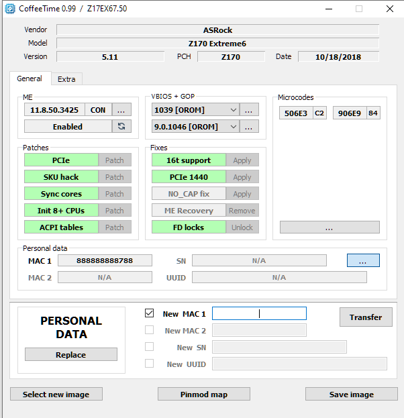Check the New MAC 1 checkbox

pyautogui.click(x=150, y=313)
